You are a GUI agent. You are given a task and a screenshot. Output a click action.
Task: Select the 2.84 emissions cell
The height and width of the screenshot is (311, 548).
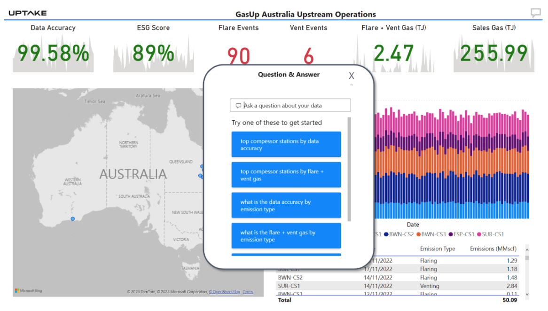(x=512, y=286)
